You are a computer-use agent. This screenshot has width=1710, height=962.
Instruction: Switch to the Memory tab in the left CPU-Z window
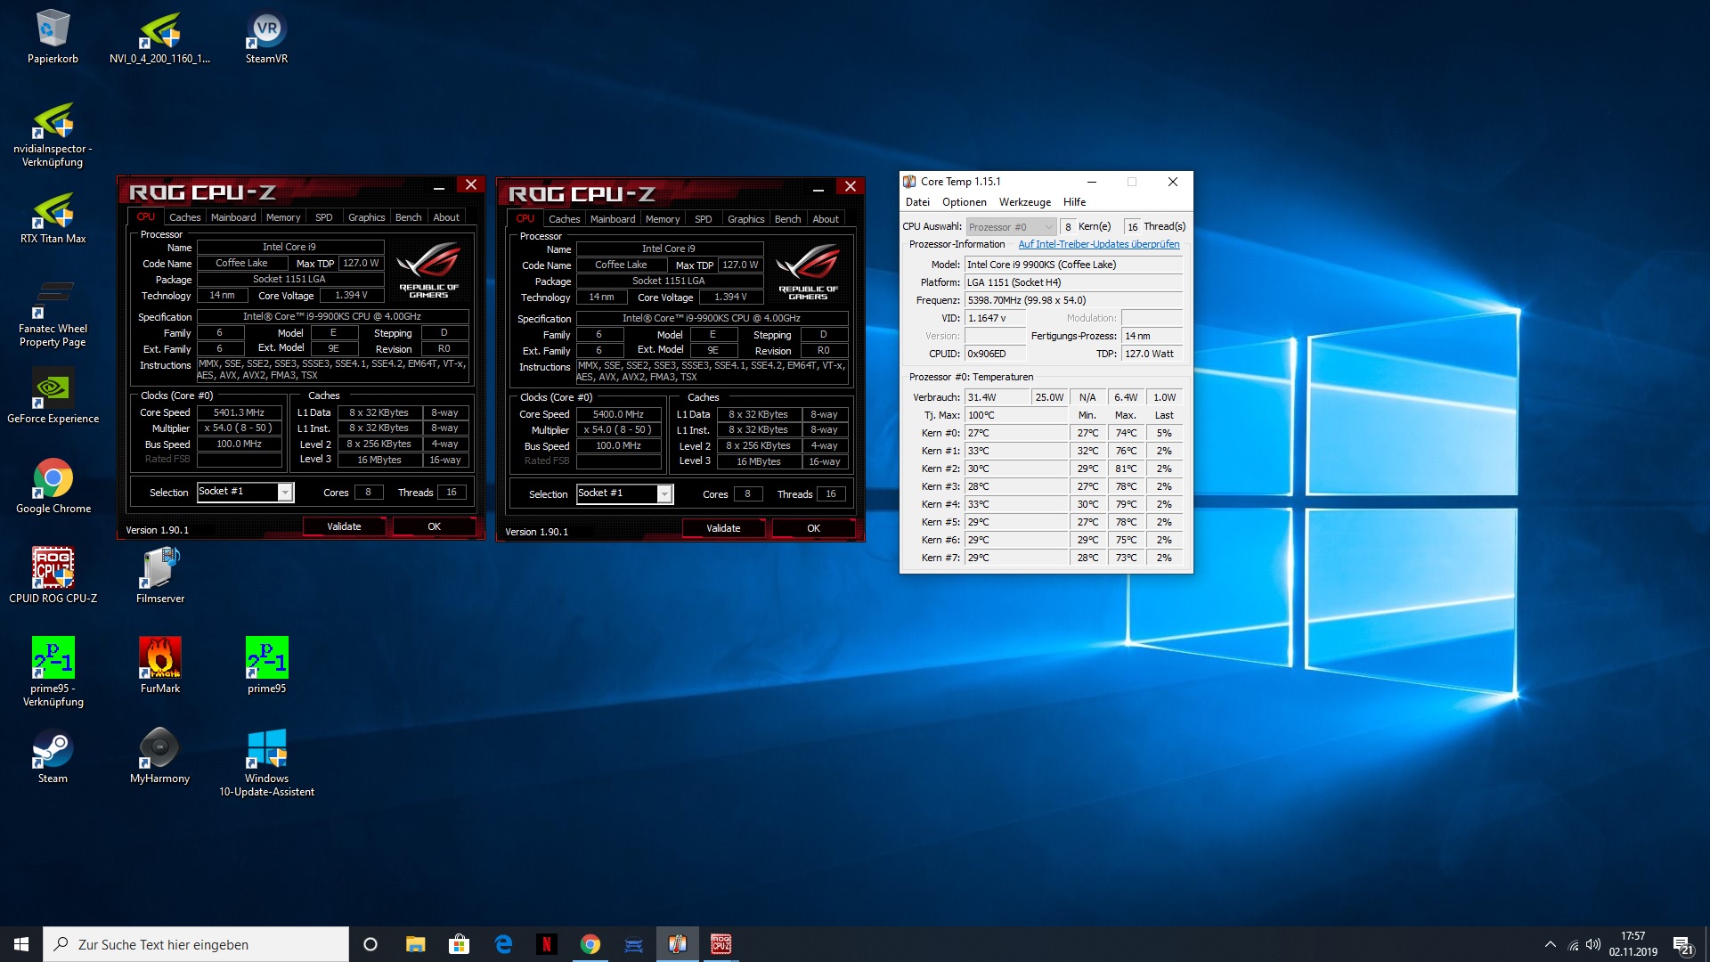(283, 217)
